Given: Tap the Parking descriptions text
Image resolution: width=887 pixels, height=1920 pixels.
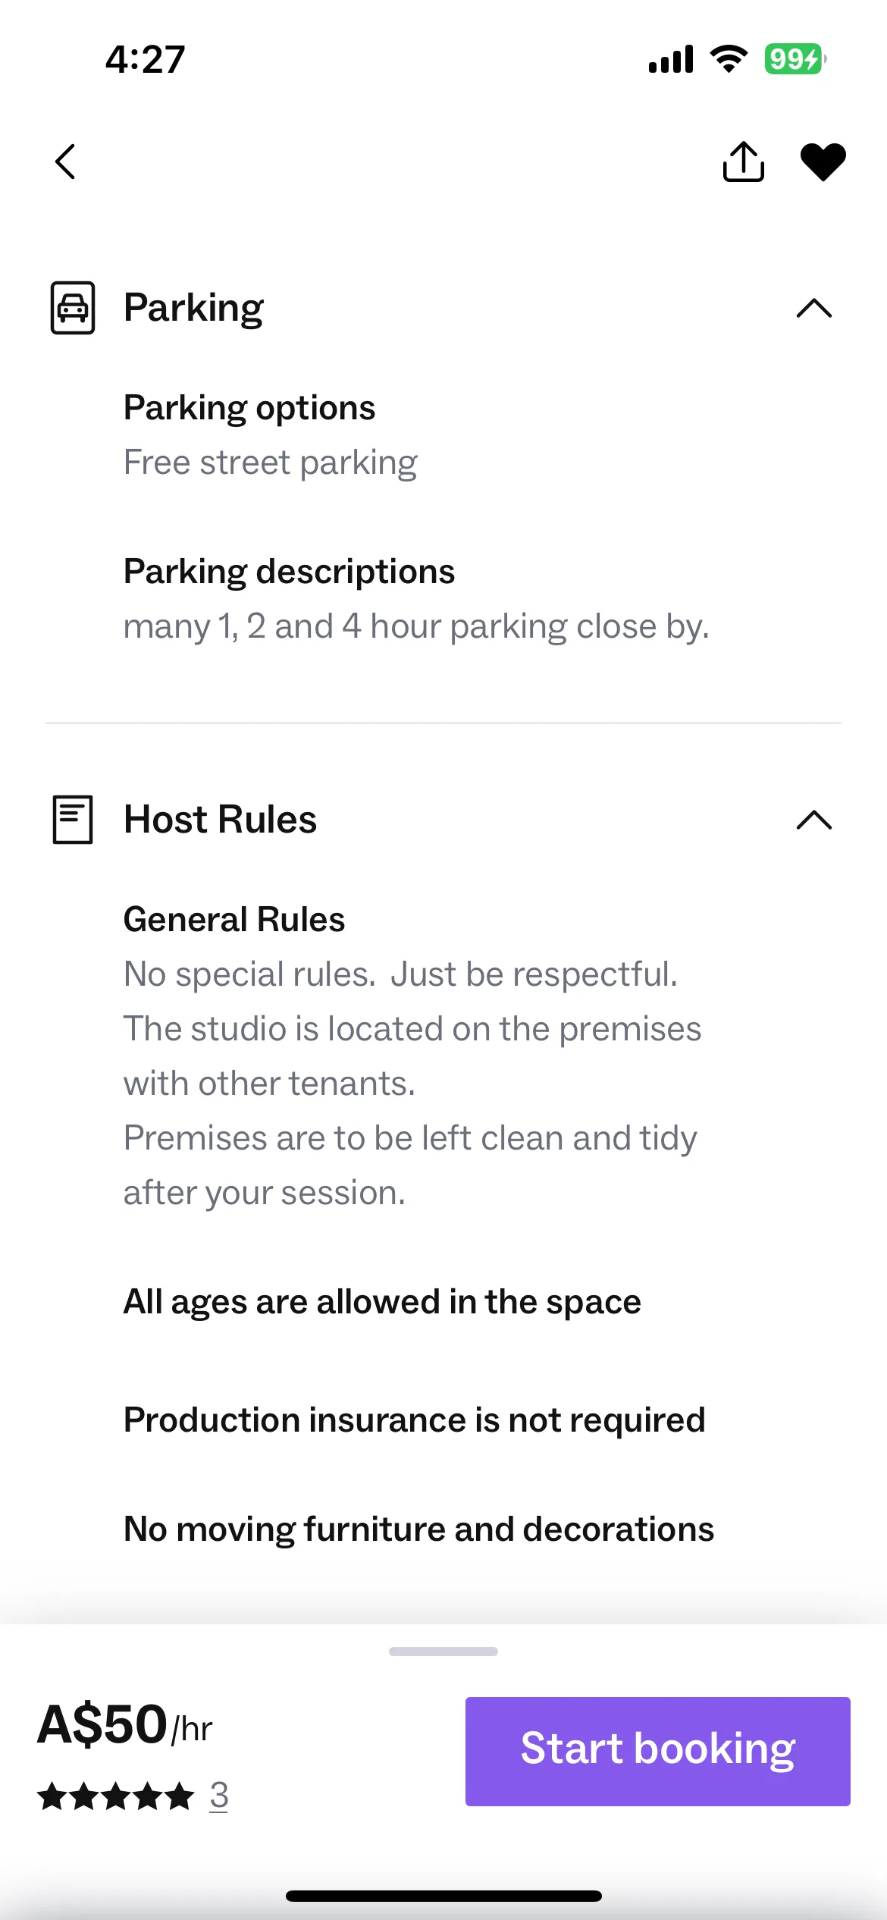Looking at the screenshot, I should [289, 572].
